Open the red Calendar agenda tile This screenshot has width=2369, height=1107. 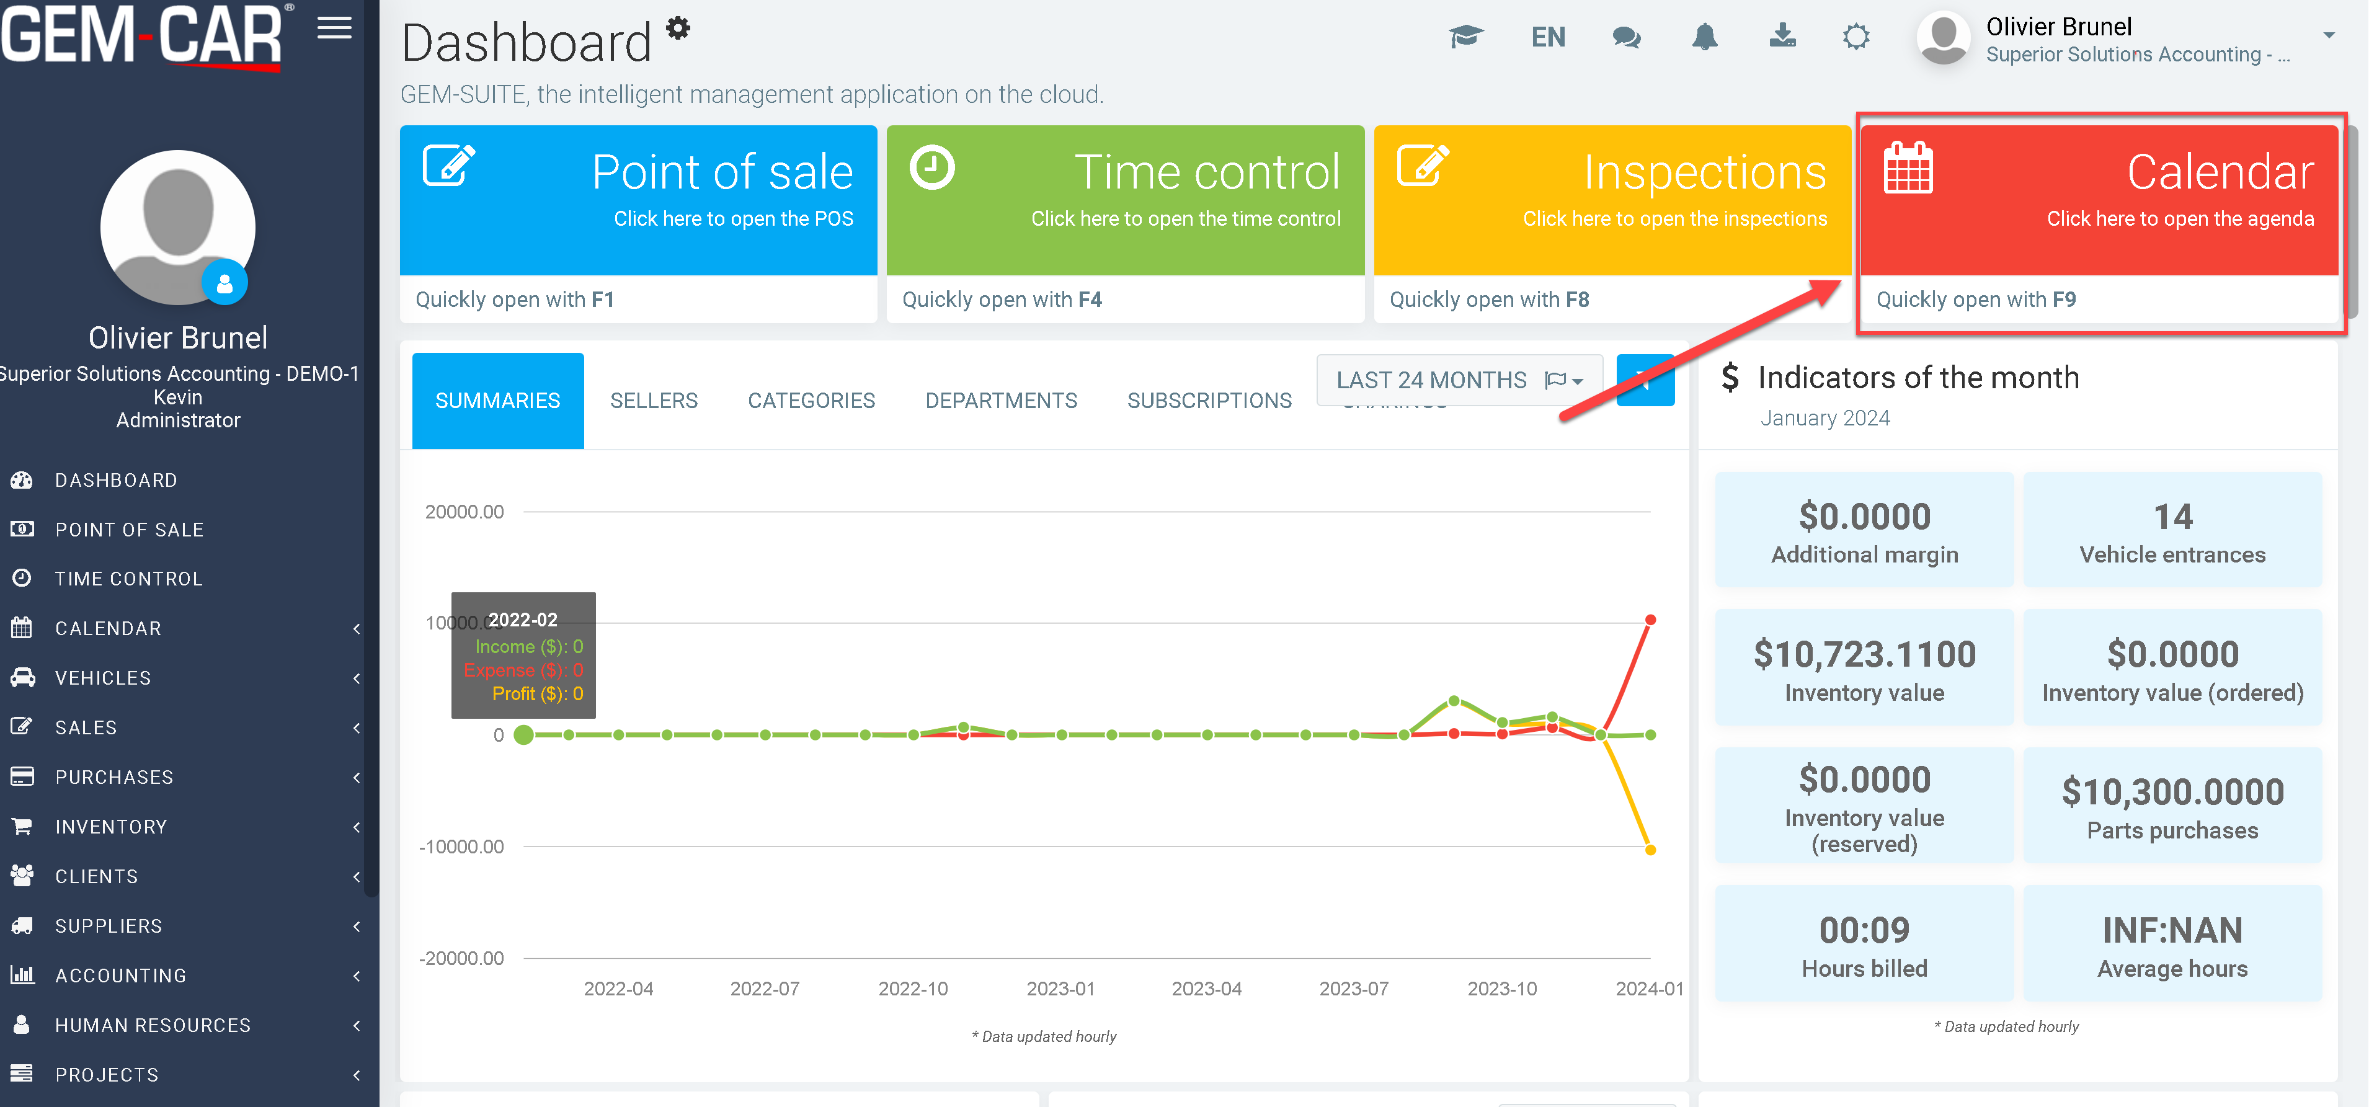point(2099,200)
